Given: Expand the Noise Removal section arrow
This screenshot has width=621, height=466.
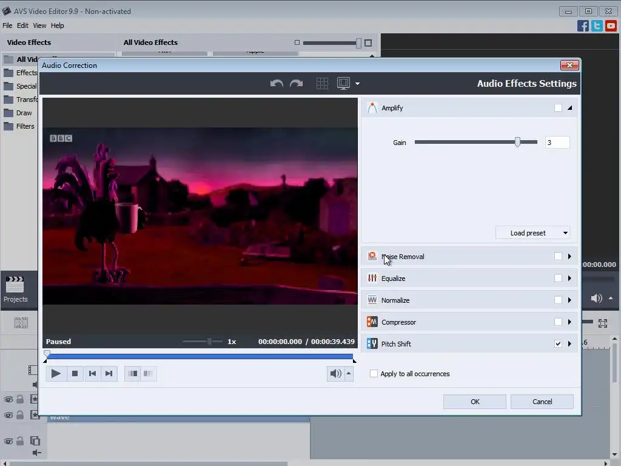Looking at the screenshot, I should (x=569, y=257).
